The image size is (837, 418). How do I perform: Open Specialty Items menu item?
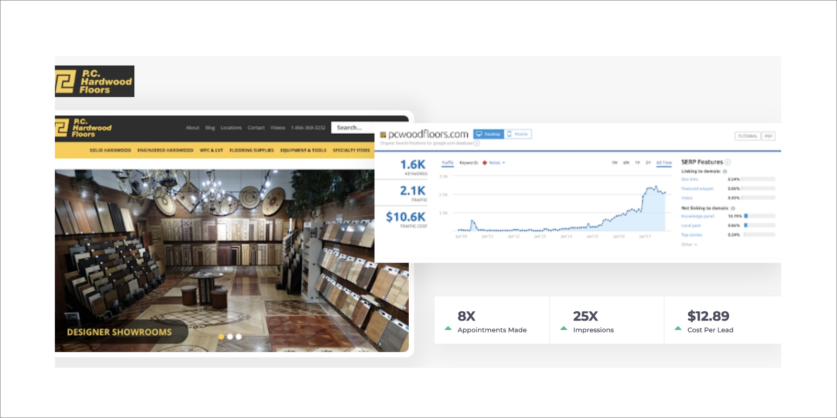[x=351, y=150]
